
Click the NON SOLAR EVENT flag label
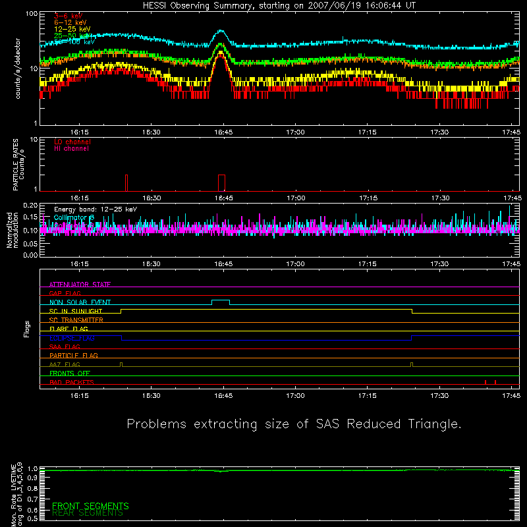click(x=80, y=302)
